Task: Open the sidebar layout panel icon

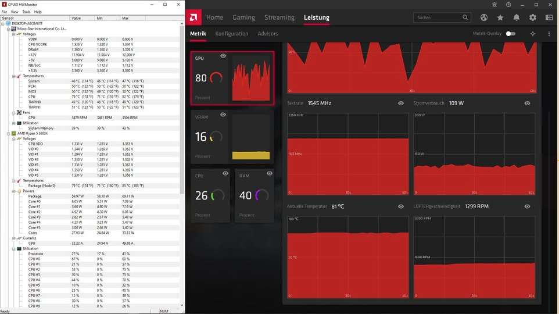Action: pyautogui.click(x=549, y=17)
